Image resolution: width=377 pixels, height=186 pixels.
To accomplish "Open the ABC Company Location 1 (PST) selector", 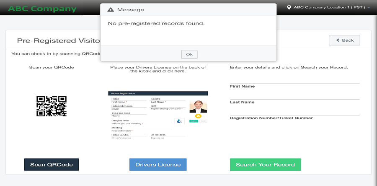I will (x=329, y=8).
